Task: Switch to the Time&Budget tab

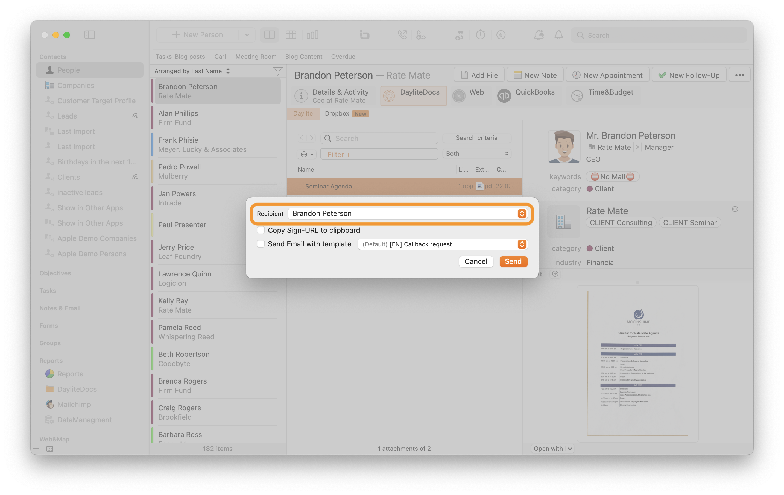Action: click(603, 96)
